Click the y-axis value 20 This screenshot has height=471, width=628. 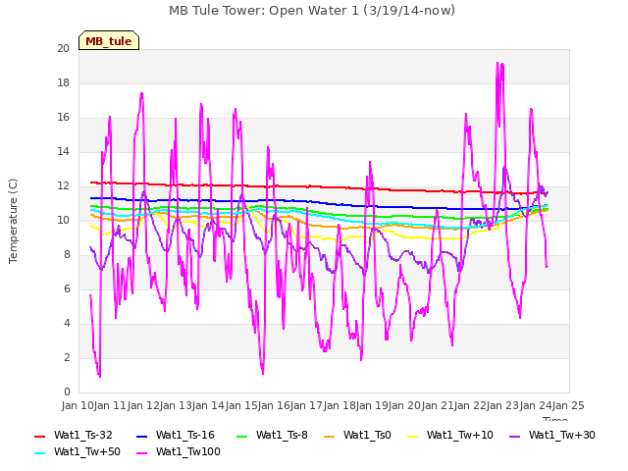(63, 48)
